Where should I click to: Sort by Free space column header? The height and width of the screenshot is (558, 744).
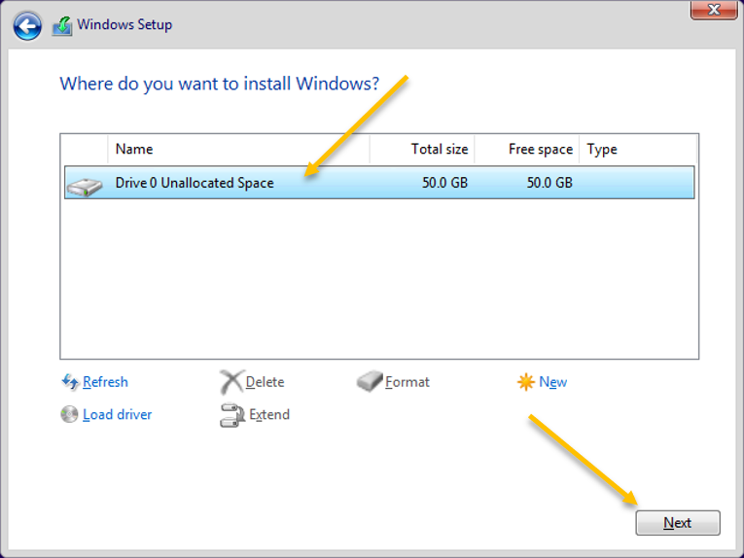coord(527,150)
